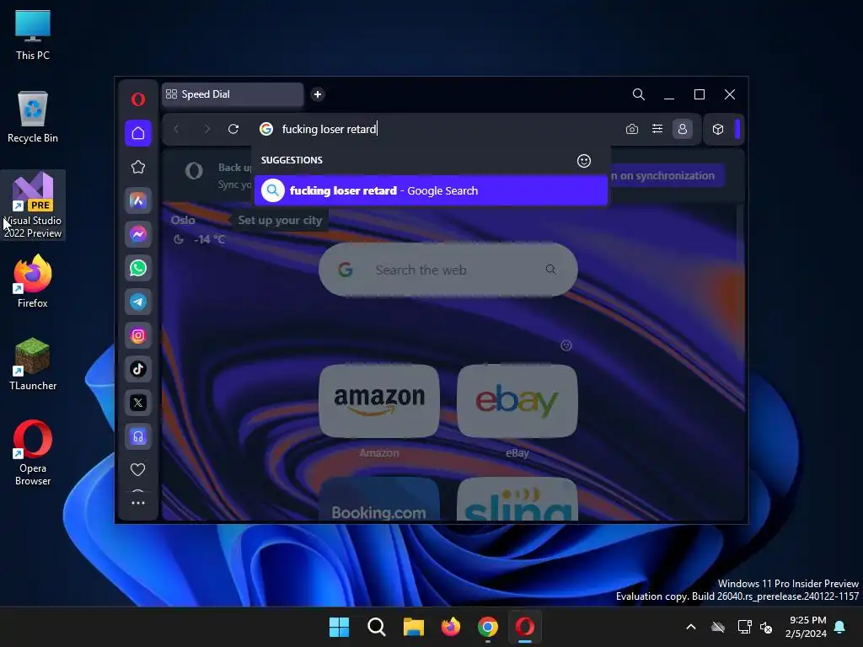The image size is (863, 647).
Task: Click the Opera icon on taskbar
Action: [x=524, y=627]
